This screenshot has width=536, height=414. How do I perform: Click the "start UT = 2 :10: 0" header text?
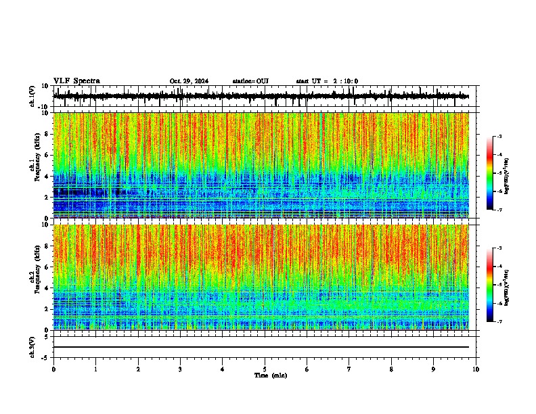point(327,81)
